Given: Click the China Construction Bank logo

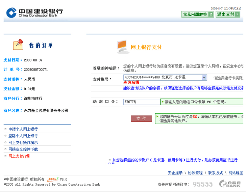Looking at the screenshot, I should click(34, 13).
